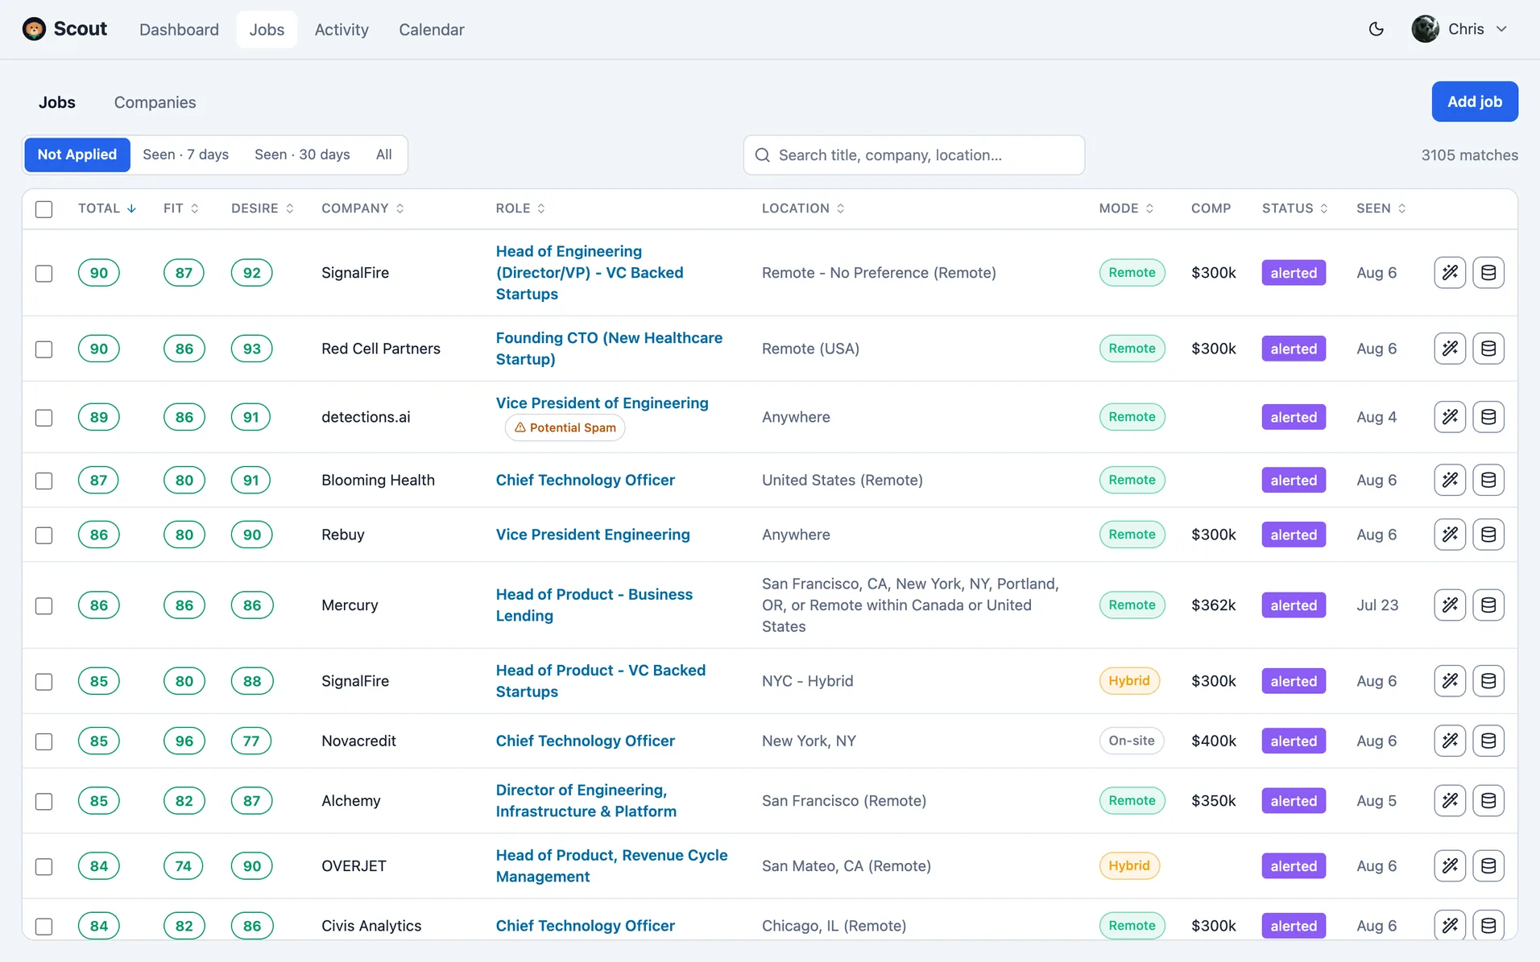The height and width of the screenshot is (962, 1540).
Task: Select the Seen · 7 days filter
Action: tap(186, 155)
